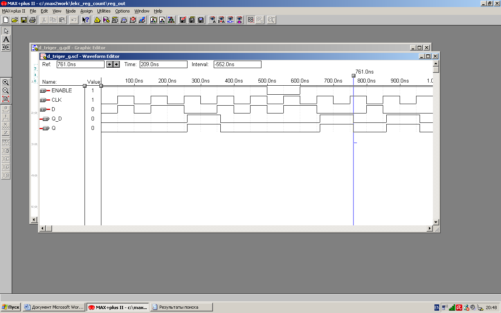Click the Search Text eye icon
The image size is (501, 313).
213,20
